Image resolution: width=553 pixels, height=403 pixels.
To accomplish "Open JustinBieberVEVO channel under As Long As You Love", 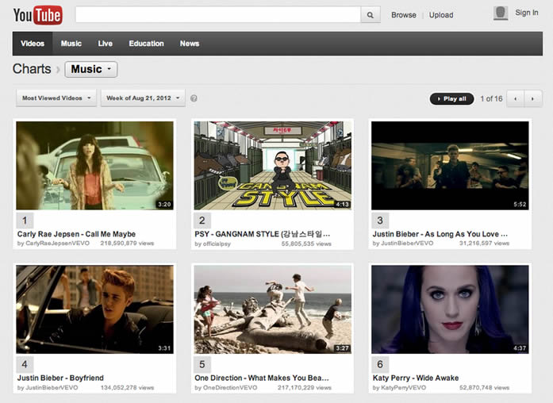I will pos(407,244).
